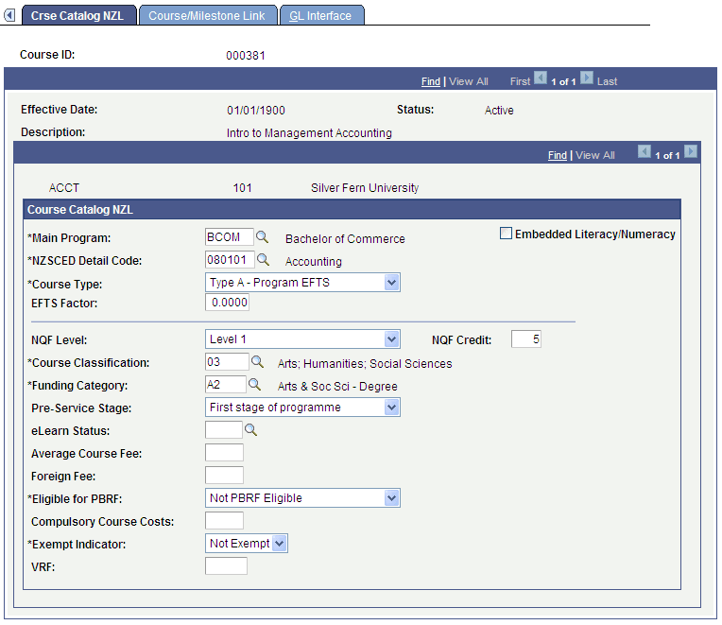Screen dimensions: 722x625
Task: Click Arts & Soc Sci - Degree text
Action: tap(337, 387)
